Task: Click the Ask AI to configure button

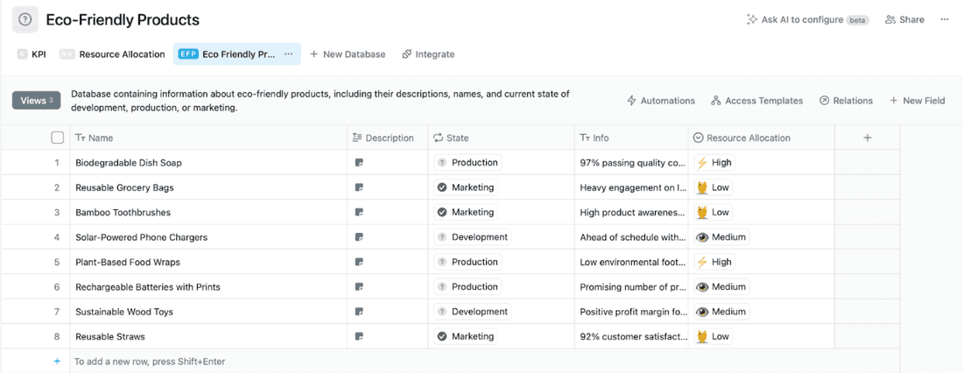Action: coord(807,19)
